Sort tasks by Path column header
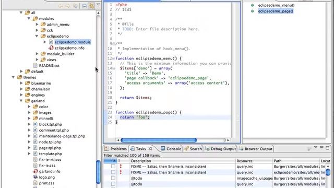 [296, 161]
